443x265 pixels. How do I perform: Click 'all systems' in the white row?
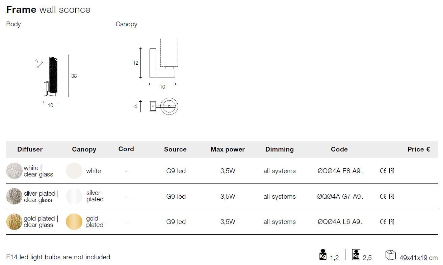[280, 171]
